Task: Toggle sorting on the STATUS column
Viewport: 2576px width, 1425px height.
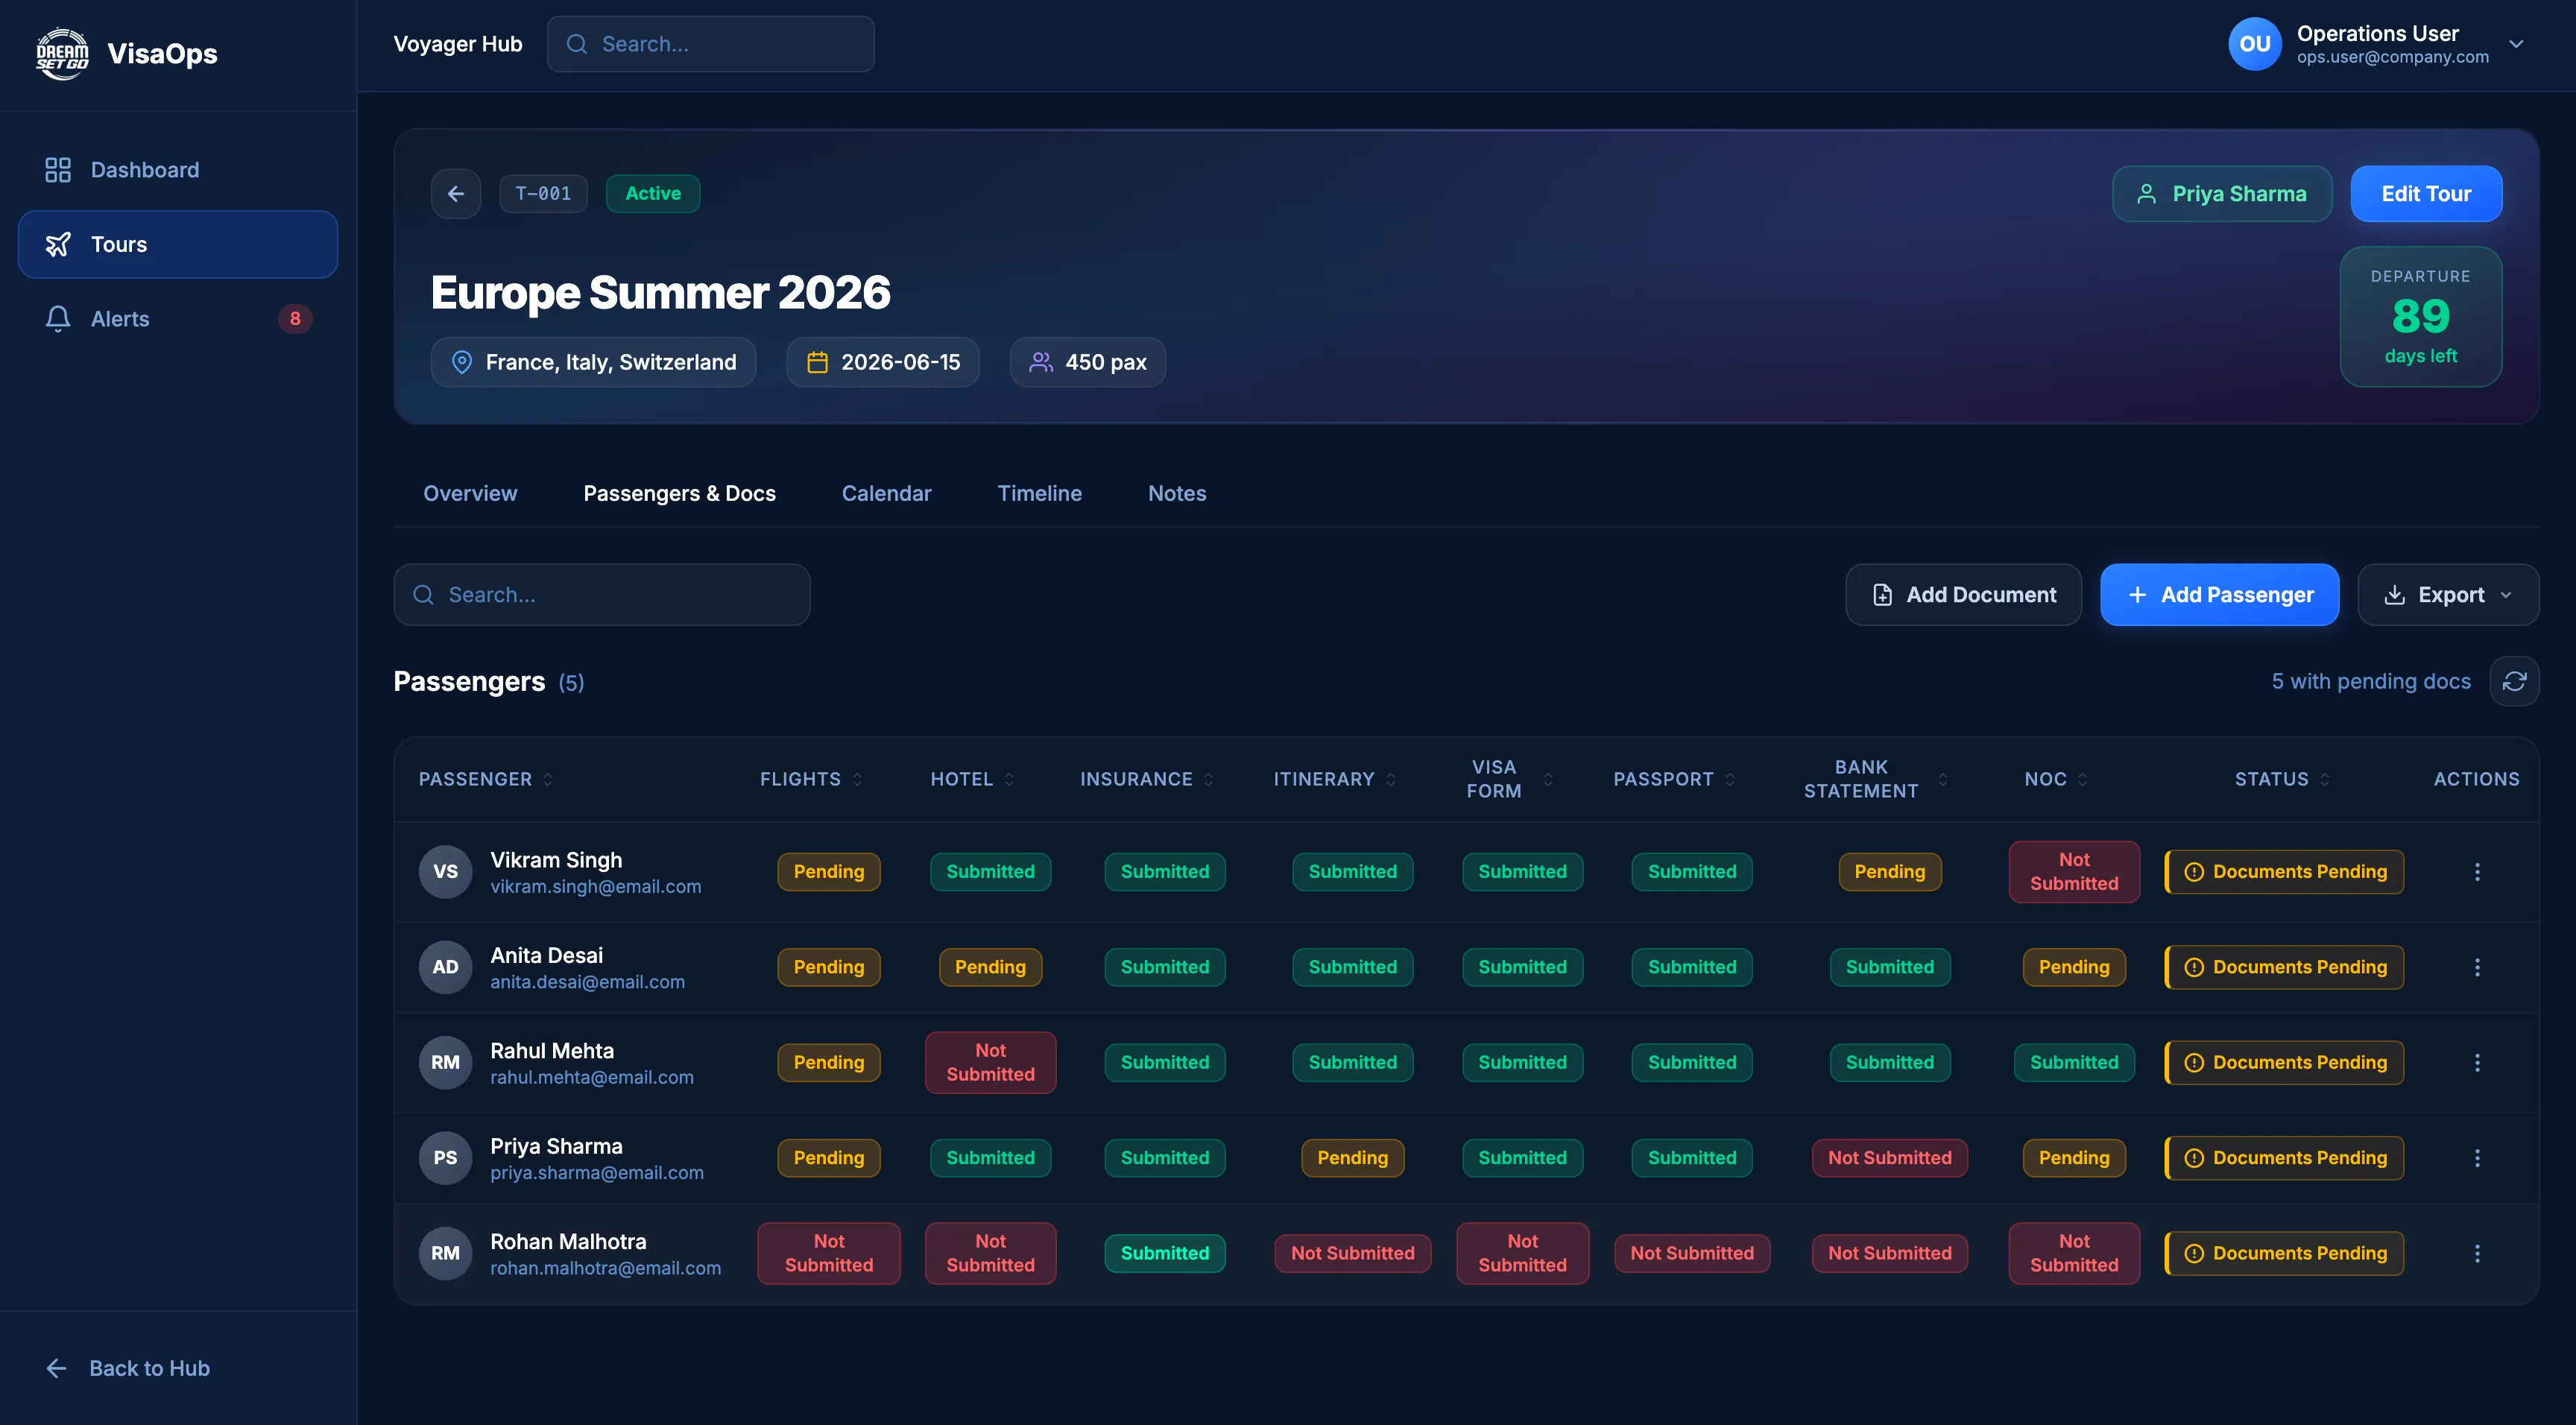Action: (x=2281, y=779)
